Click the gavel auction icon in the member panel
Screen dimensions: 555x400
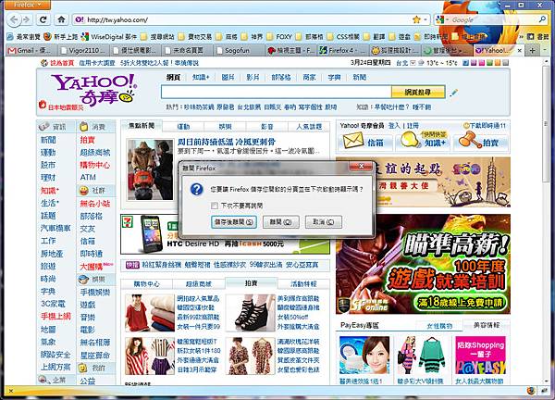470,140
